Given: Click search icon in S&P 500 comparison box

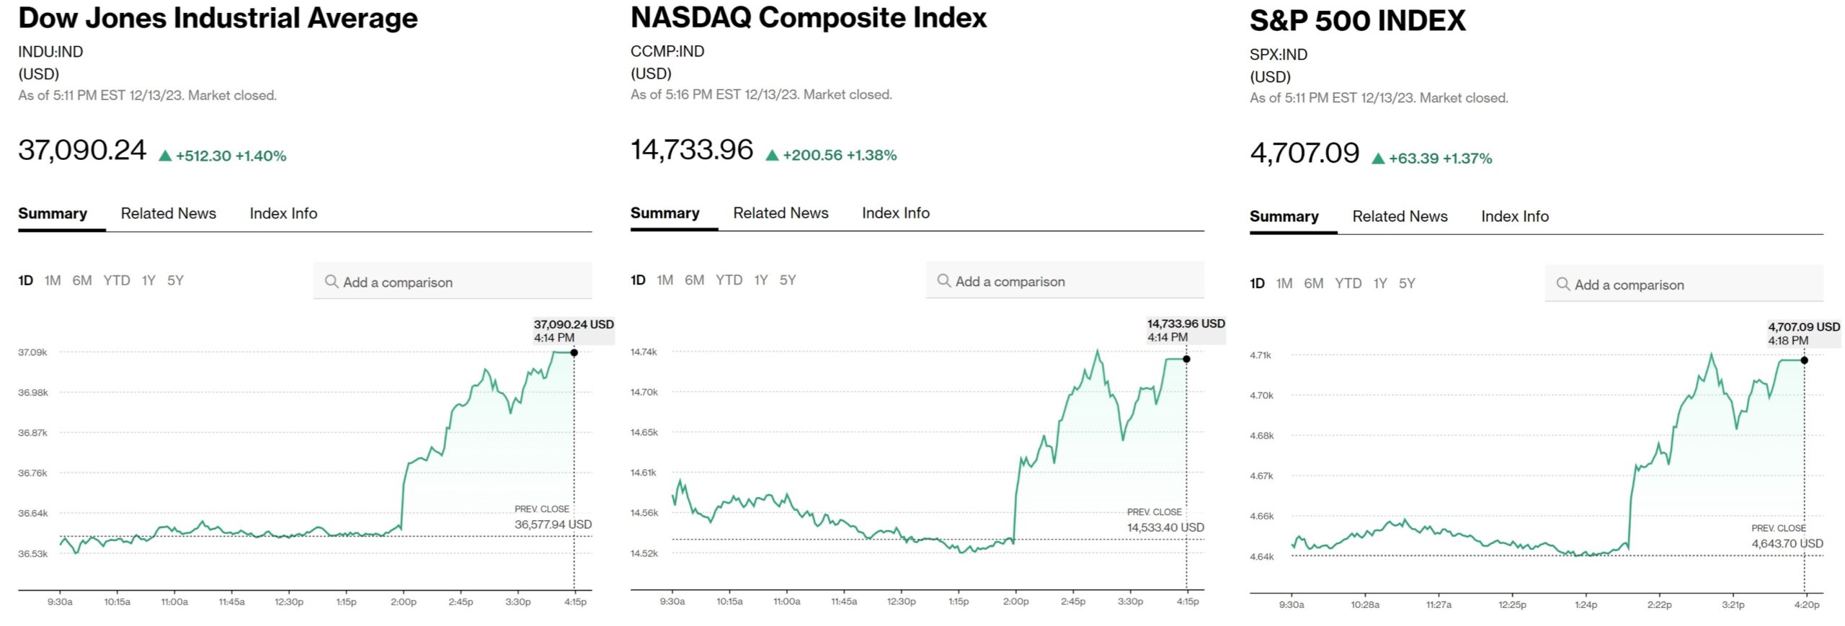Looking at the screenshot, I should pyautogui.click(x=1563, y=285).
